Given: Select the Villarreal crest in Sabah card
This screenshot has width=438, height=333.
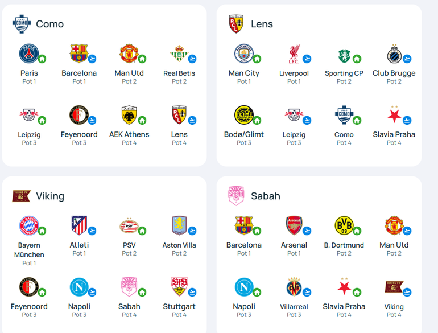Looking at the screenshot, I should coord(294,286).
